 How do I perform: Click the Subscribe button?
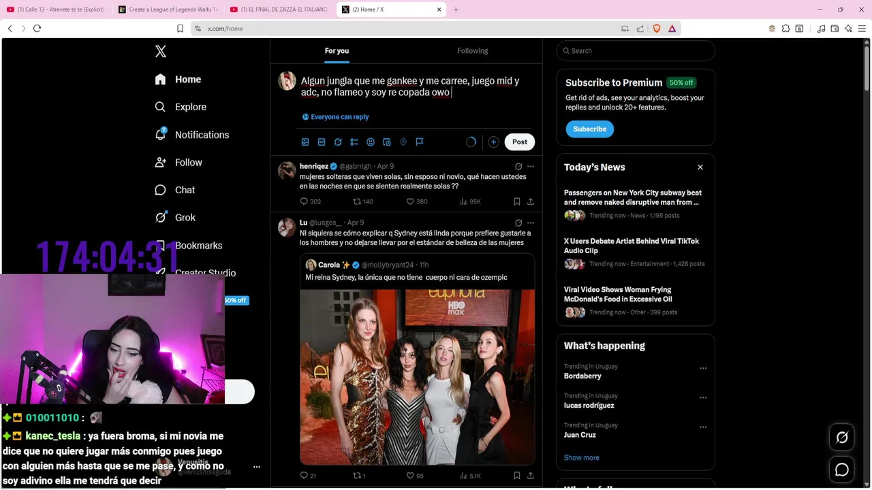pyautogui.click(x=589, y=129)
